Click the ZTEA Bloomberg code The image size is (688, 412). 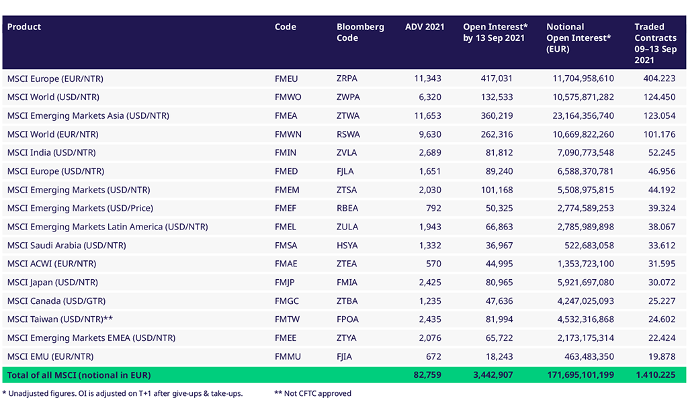coord(347,264)
